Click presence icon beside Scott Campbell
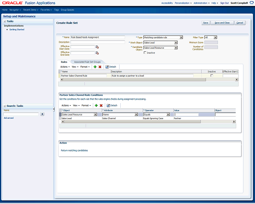Screen dimensions: 255x204 coord(251,3)
